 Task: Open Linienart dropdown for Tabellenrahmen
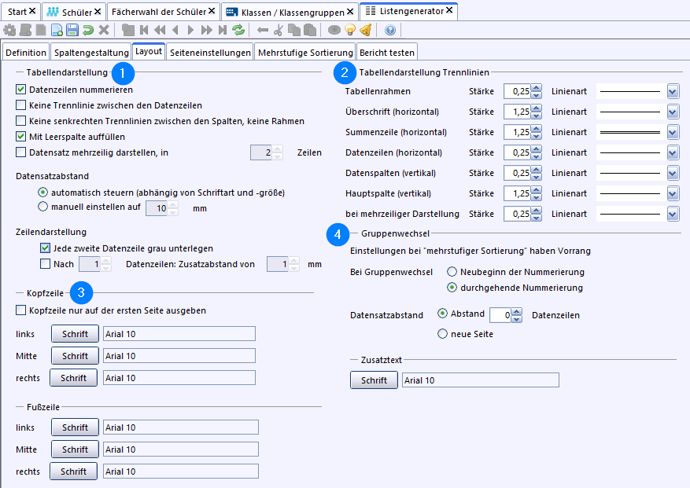coord(673,91)
